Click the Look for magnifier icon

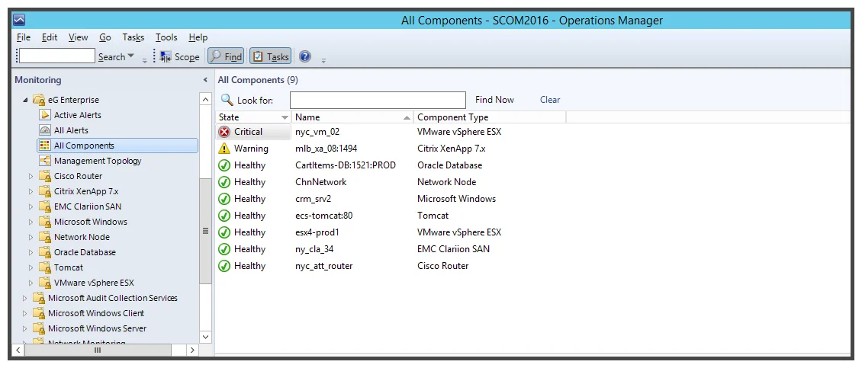click(227, 100)
